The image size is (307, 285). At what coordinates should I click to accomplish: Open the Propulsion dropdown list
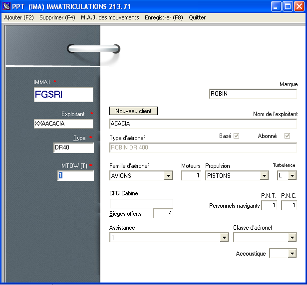(x=264, y=176)
